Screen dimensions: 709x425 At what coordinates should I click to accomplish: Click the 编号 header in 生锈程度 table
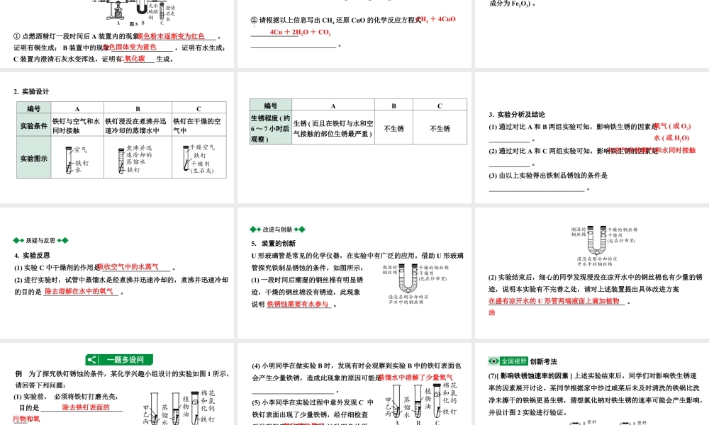pyautogui.click(x=270, y=106)
